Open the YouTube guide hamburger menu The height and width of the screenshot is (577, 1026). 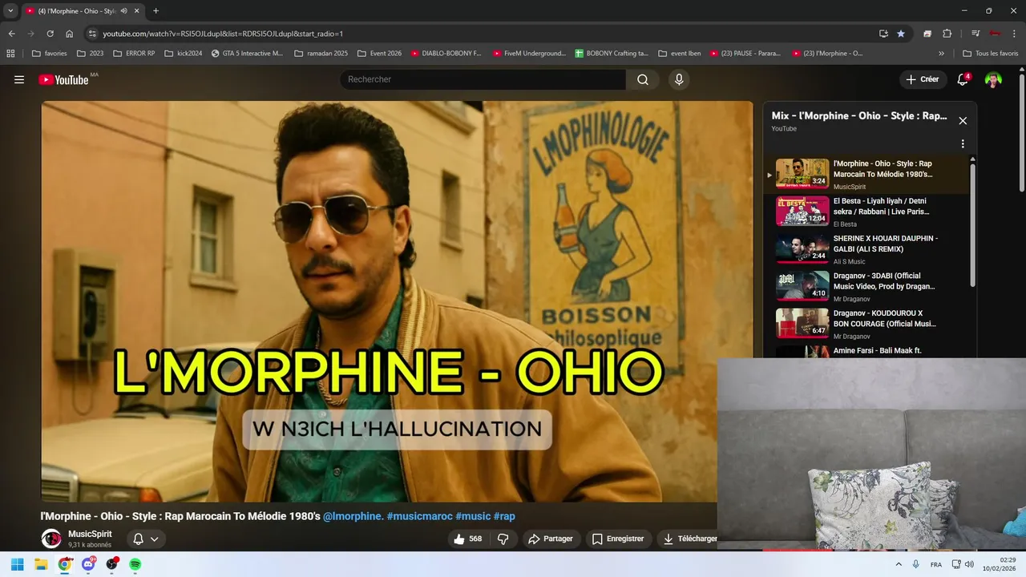point(19,79)
